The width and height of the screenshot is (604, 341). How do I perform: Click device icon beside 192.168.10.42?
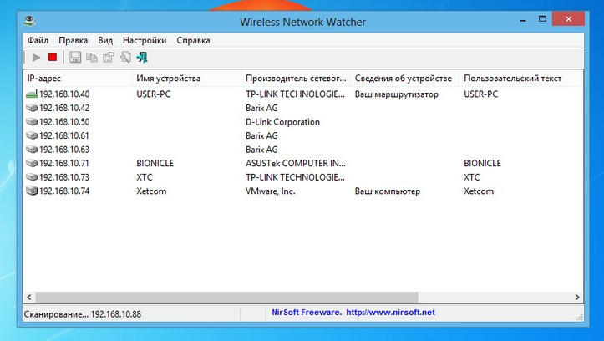click(x=32, y=108)
